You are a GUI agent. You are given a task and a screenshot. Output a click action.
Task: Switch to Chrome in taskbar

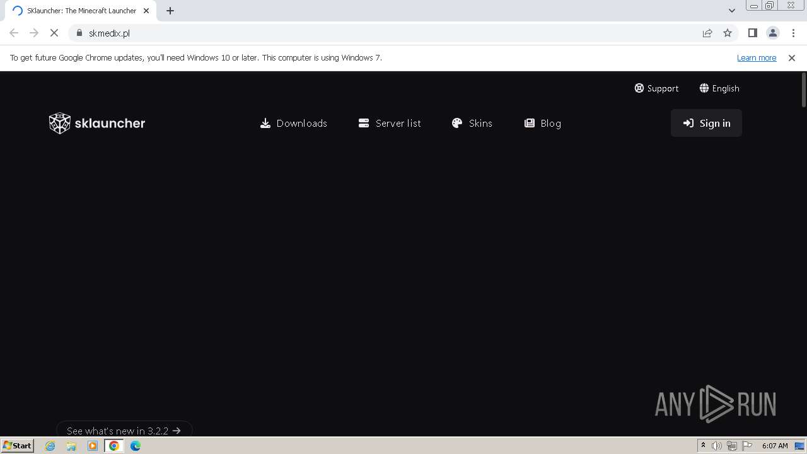point(114,446)
